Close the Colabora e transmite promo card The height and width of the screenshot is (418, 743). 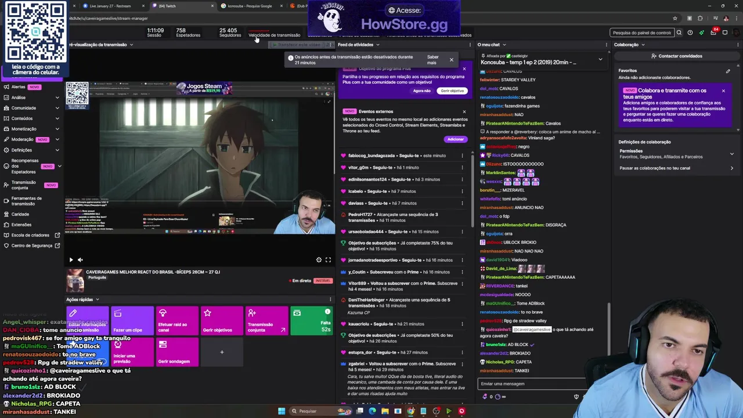click(x=723, y=91)
